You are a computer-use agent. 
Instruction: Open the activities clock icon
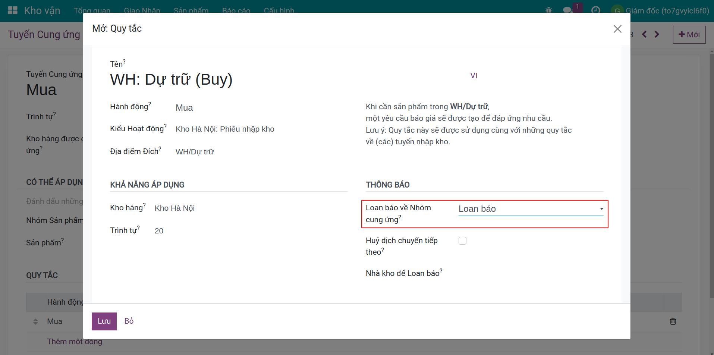point(596,10)
